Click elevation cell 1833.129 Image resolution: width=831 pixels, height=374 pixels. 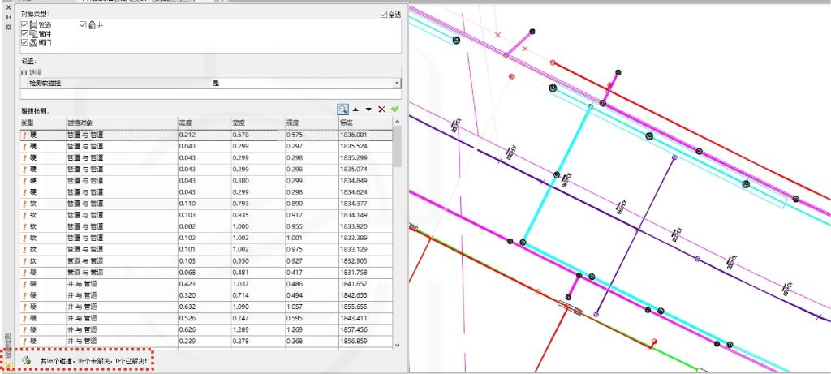(366, 250)
